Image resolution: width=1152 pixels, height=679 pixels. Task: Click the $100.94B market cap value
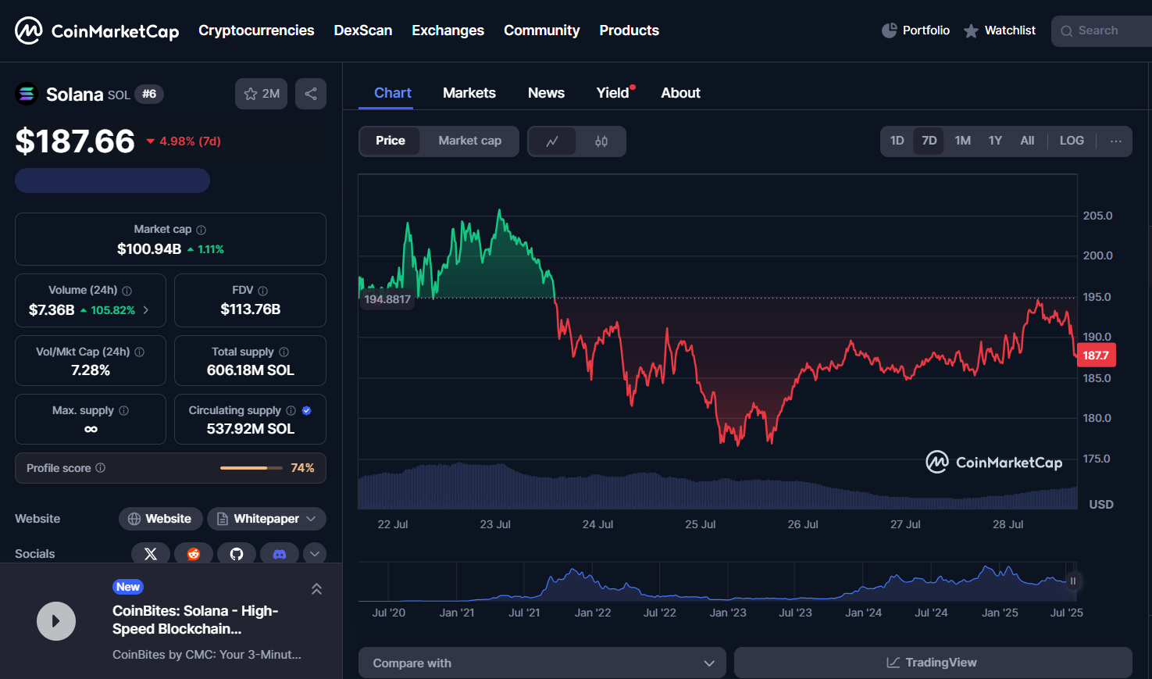pyautogui.click(x=149, y=249)
